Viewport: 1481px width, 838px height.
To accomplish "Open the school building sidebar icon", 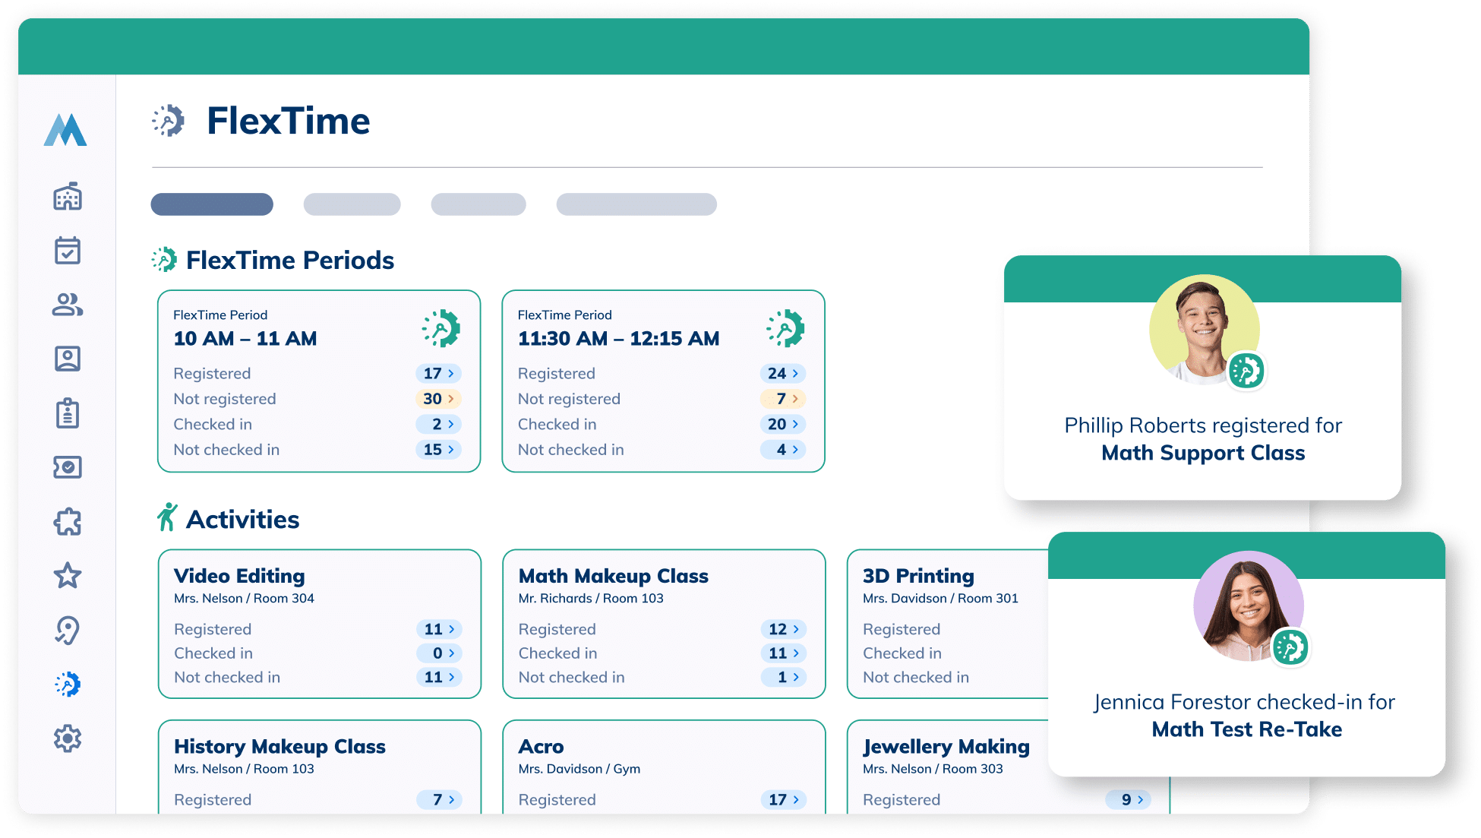I will click(x=68, y=197).
